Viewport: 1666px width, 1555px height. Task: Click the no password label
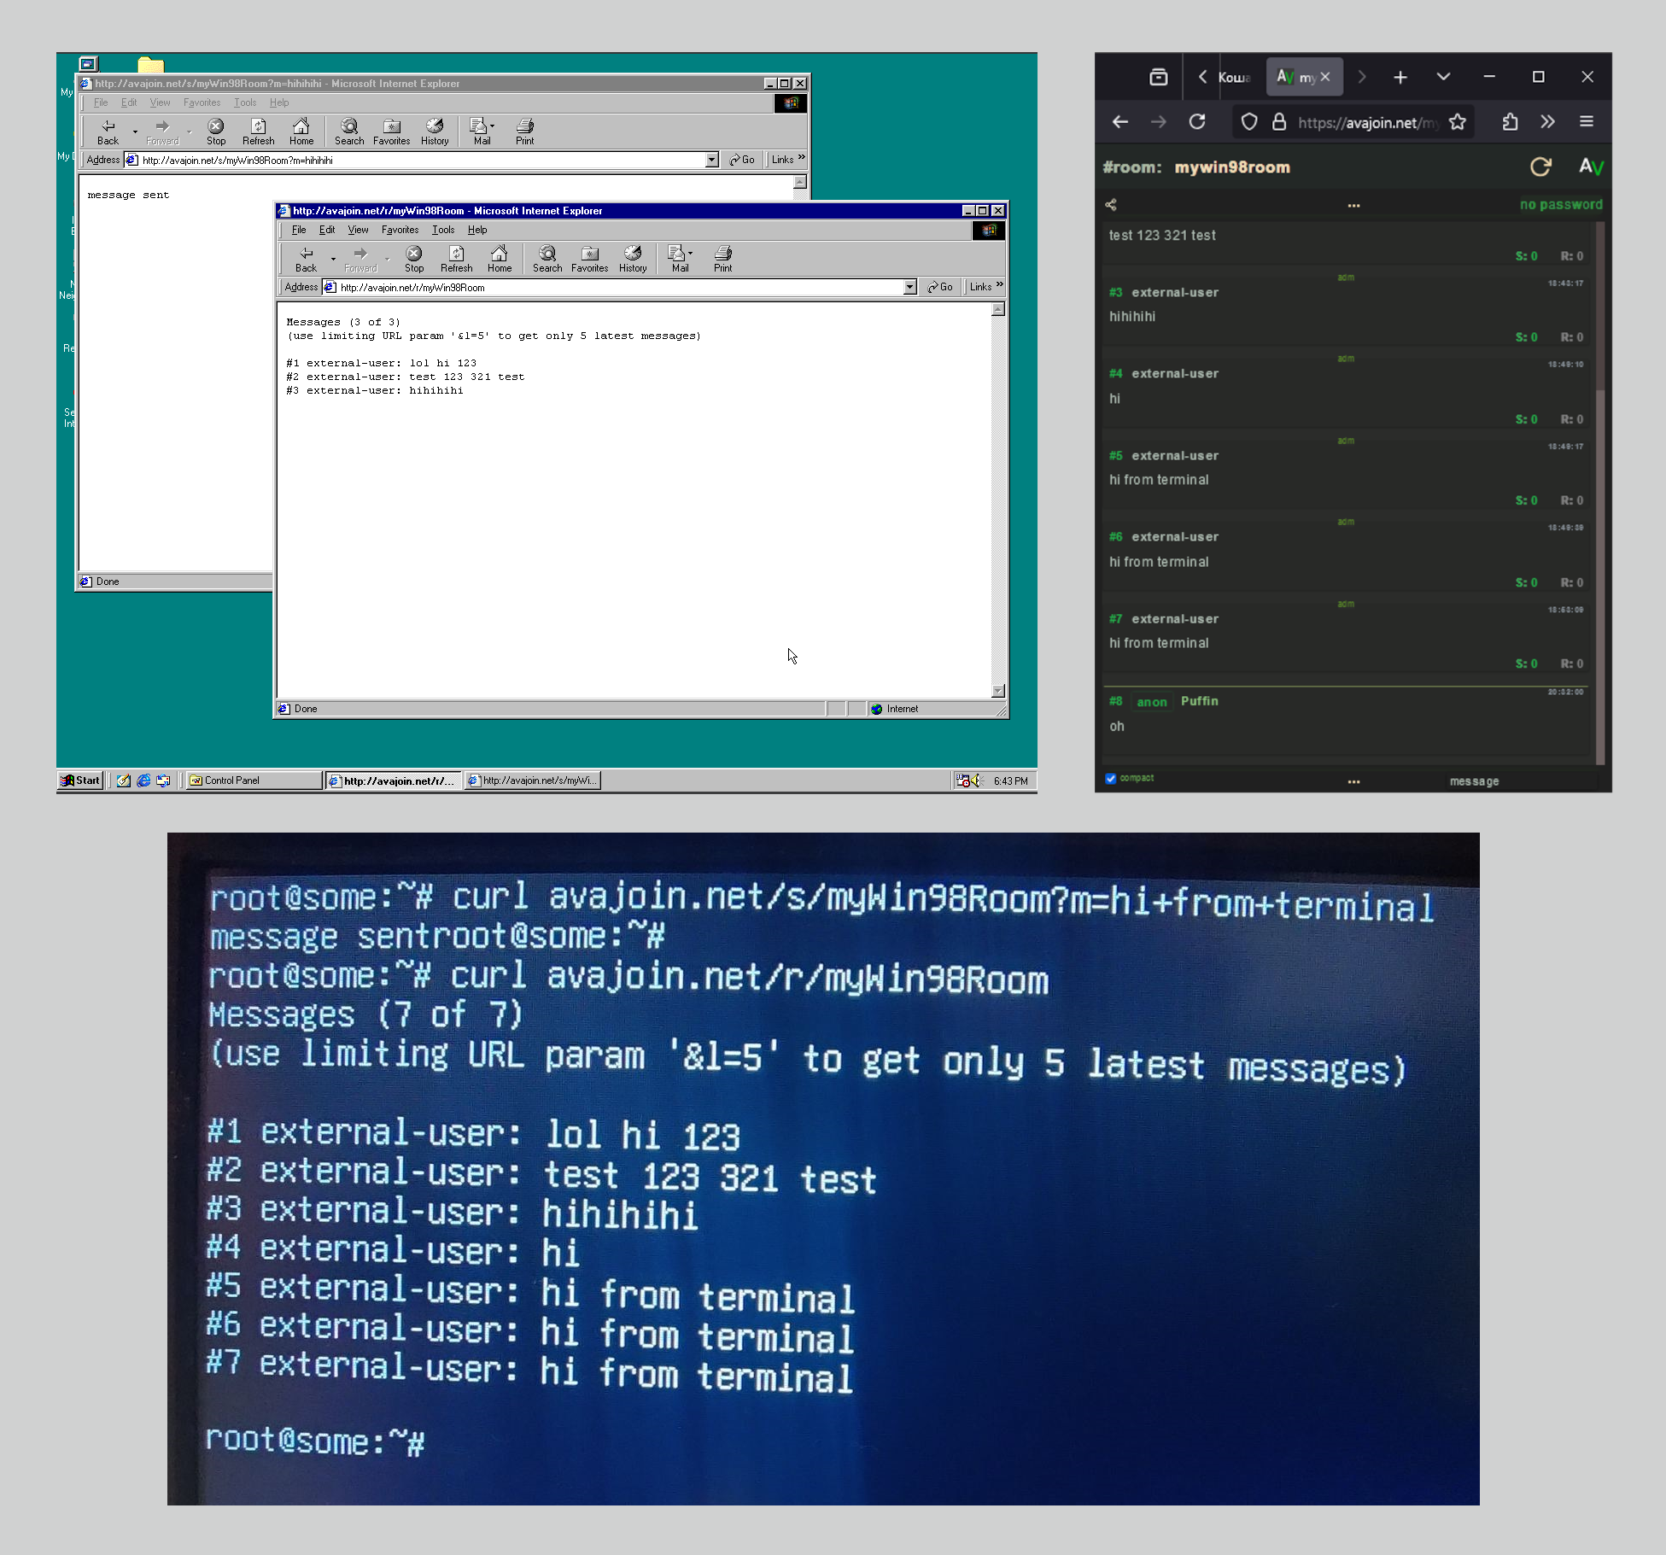click(1561, 204)
